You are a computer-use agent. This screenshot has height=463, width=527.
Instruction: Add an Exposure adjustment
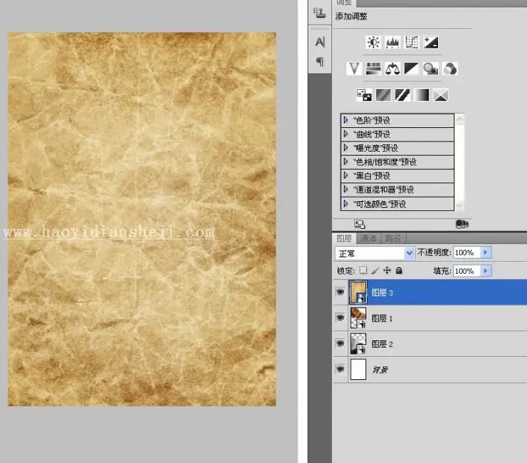[x=431, y=43]
